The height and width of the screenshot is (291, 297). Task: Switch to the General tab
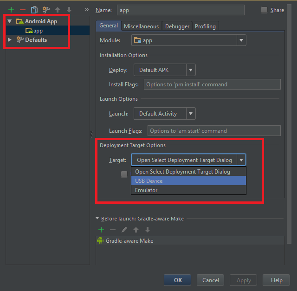pos(109,26)
